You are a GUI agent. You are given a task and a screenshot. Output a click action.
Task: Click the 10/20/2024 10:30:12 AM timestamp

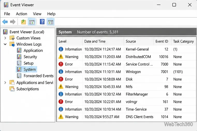click(x=103, y=94)
